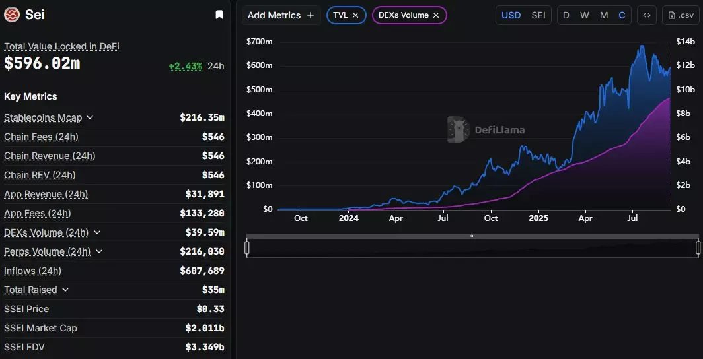The height and width of the screenshot is (359, 703).
Task: Remove the DEXs Volume metric chip
Action: click(x=436, y=15)
